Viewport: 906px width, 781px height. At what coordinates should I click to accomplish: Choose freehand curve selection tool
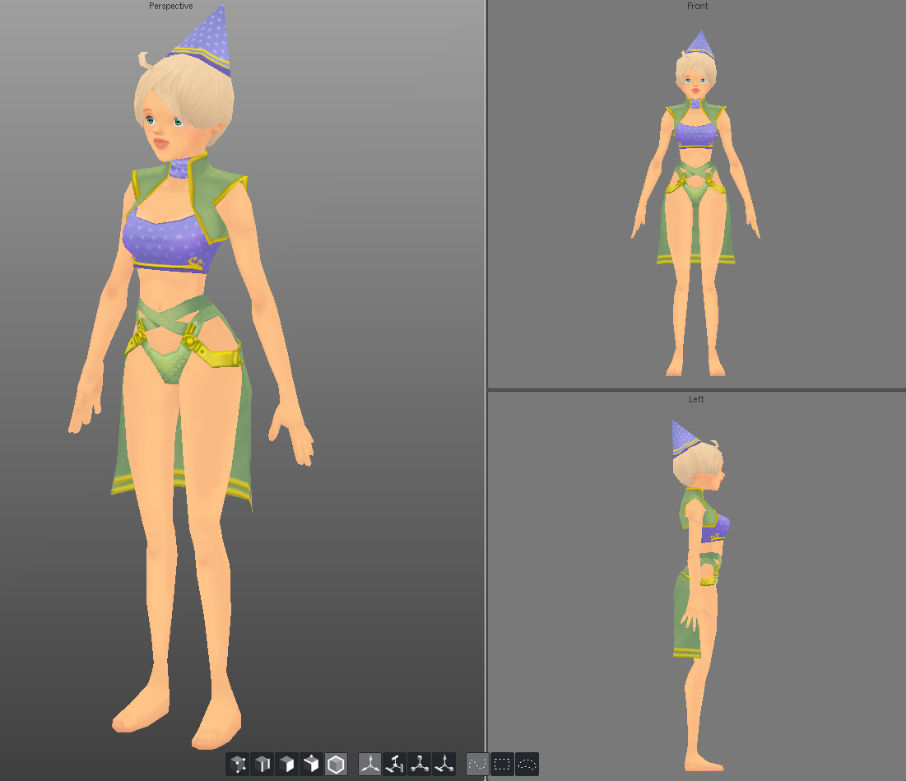[477, 765]
